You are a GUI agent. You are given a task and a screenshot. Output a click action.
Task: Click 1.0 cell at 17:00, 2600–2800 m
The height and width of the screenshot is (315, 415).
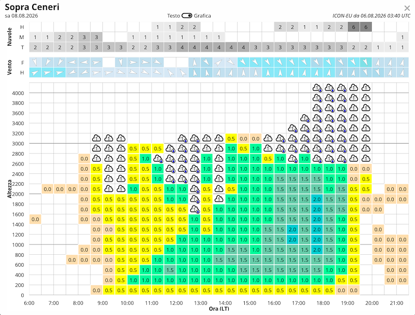click(x=305, y=159)
